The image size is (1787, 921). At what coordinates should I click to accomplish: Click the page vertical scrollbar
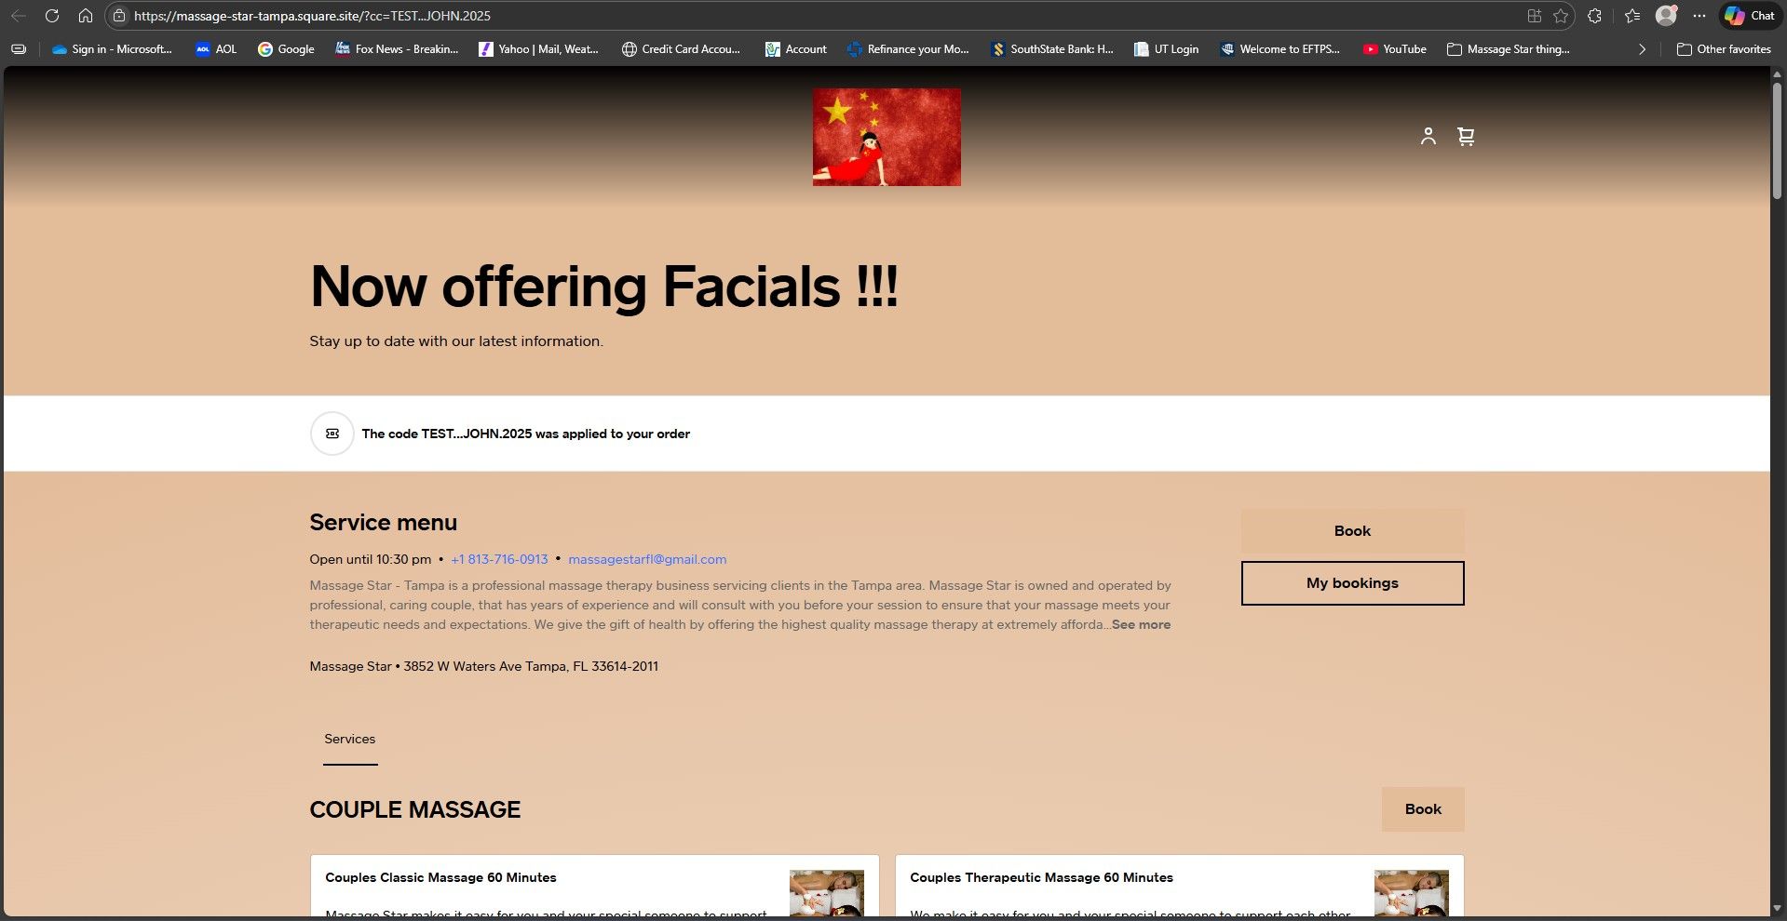click(x=1777, y=140)
